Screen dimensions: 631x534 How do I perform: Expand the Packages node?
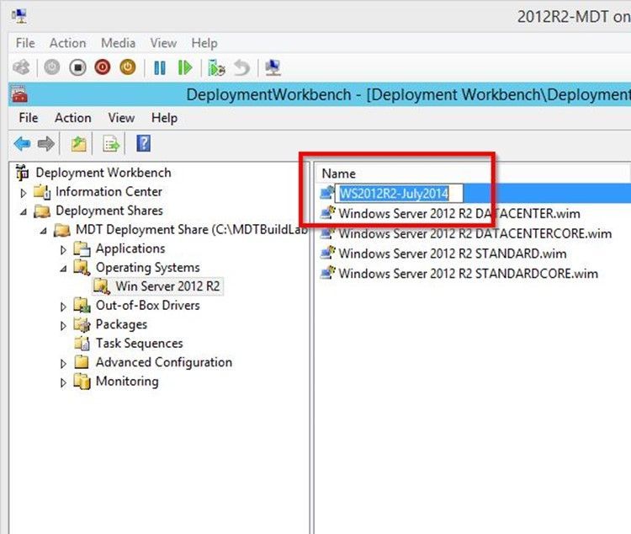point(63,326)
